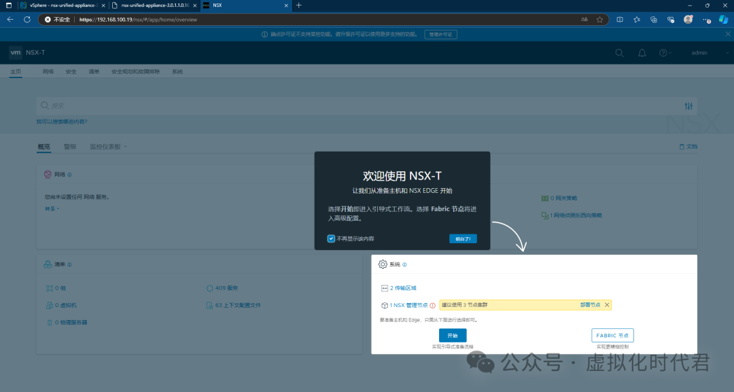
Task: Switch to the 概览 tab
Action: tap(44, 147)
